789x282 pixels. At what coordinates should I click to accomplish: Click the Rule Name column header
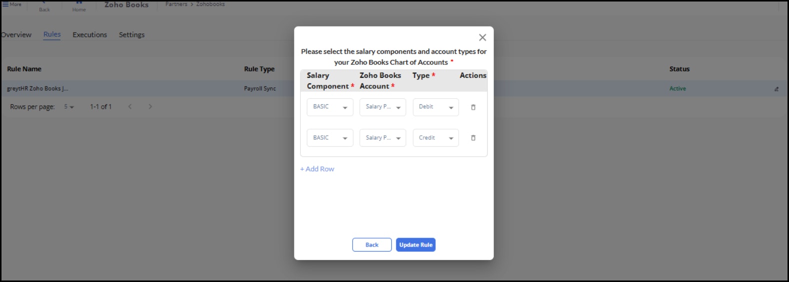coord(24,69)
